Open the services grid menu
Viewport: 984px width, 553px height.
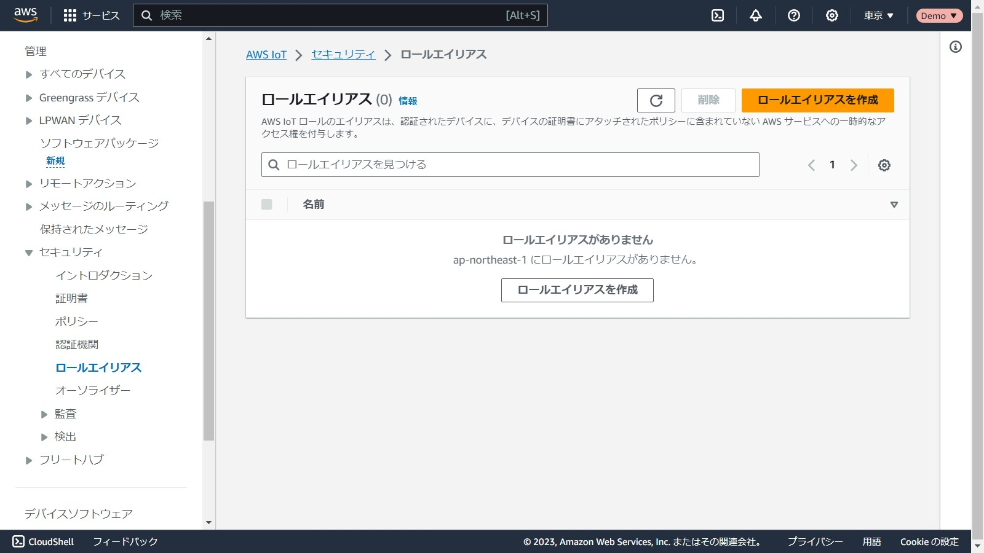pos(70,15)
